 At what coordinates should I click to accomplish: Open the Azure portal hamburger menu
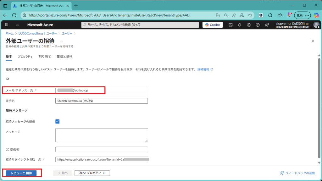click(x=17, y=25)
